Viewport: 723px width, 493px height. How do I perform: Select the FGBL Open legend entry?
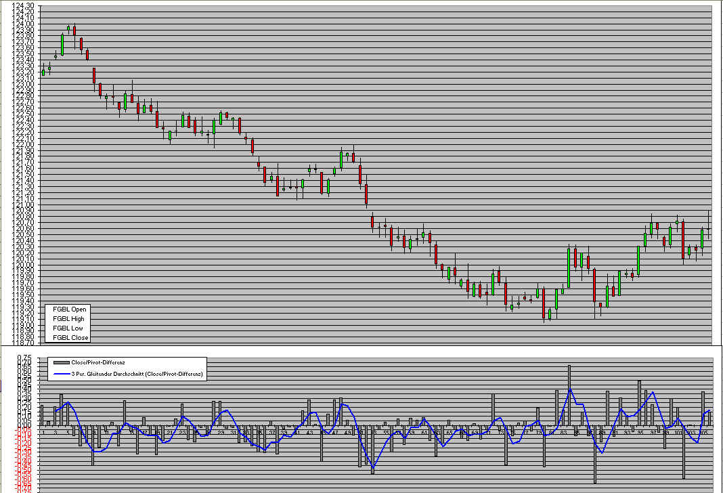[x=69, y=309]
